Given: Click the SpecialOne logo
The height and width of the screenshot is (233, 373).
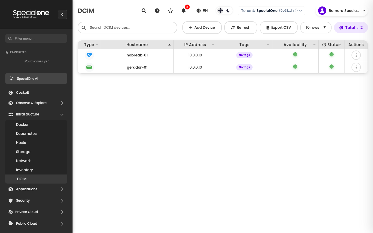Looking at the screenshot, I should click(31, 14).
